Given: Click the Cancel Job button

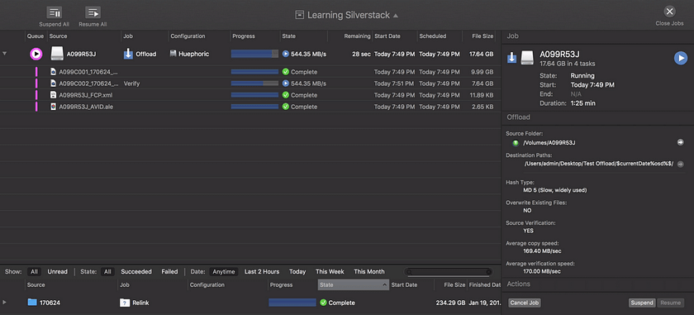Looking at the screenshot, I should 525,303.
